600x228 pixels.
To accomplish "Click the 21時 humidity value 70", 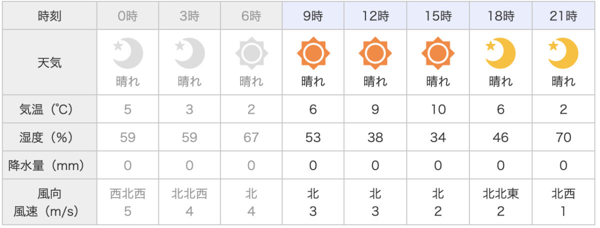I will tap(563, 137).
